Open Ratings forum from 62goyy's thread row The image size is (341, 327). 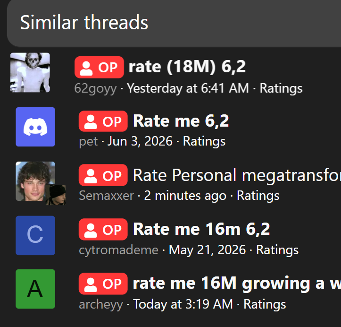coord(281,88)
